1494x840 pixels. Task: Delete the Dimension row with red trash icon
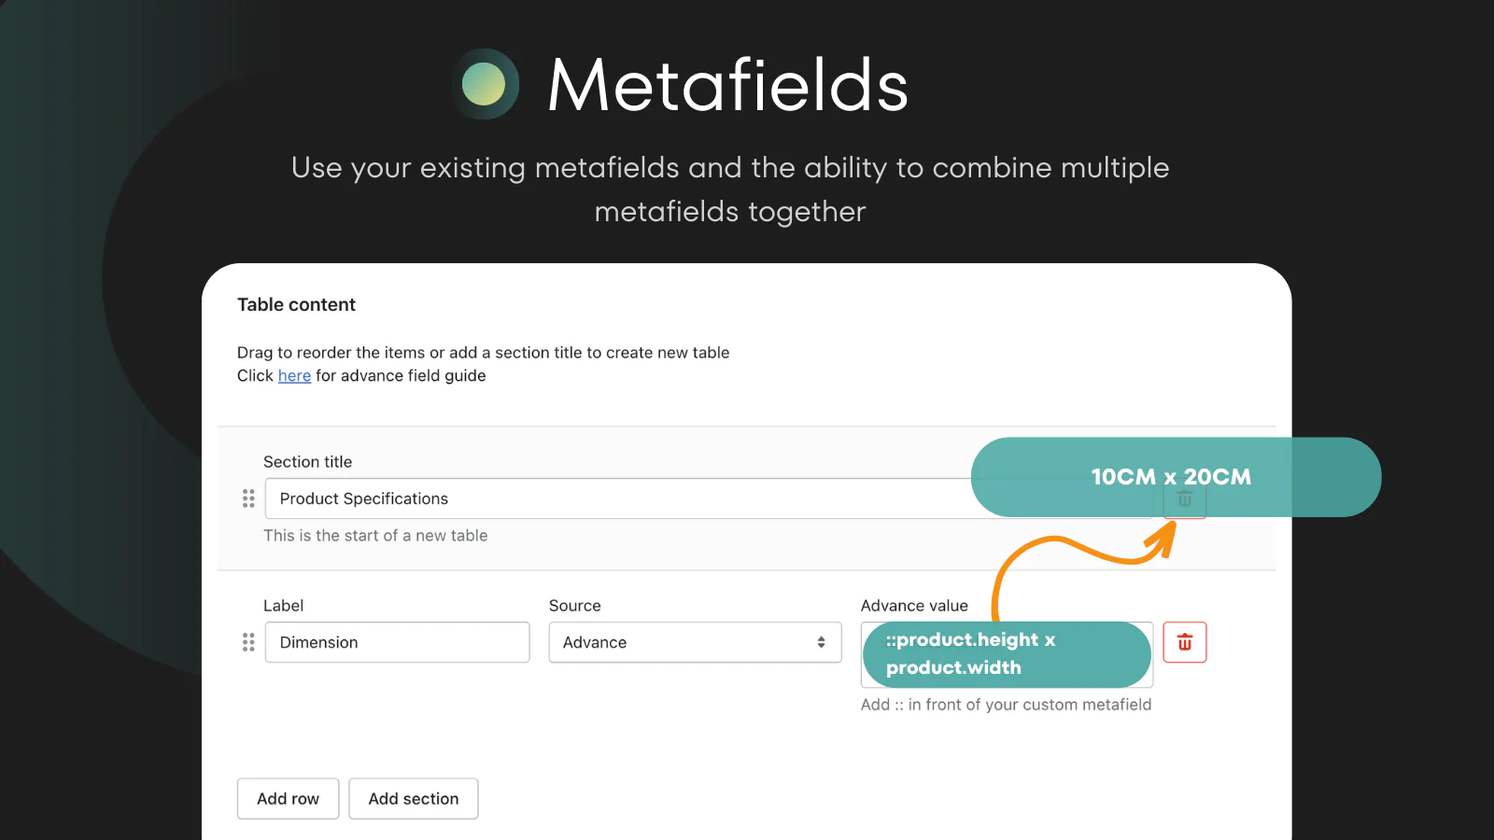(1184, 642)
